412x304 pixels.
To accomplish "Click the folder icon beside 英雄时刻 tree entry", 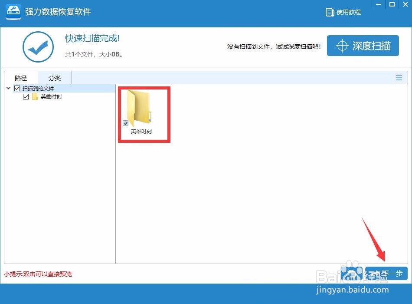I will point(35,96).
